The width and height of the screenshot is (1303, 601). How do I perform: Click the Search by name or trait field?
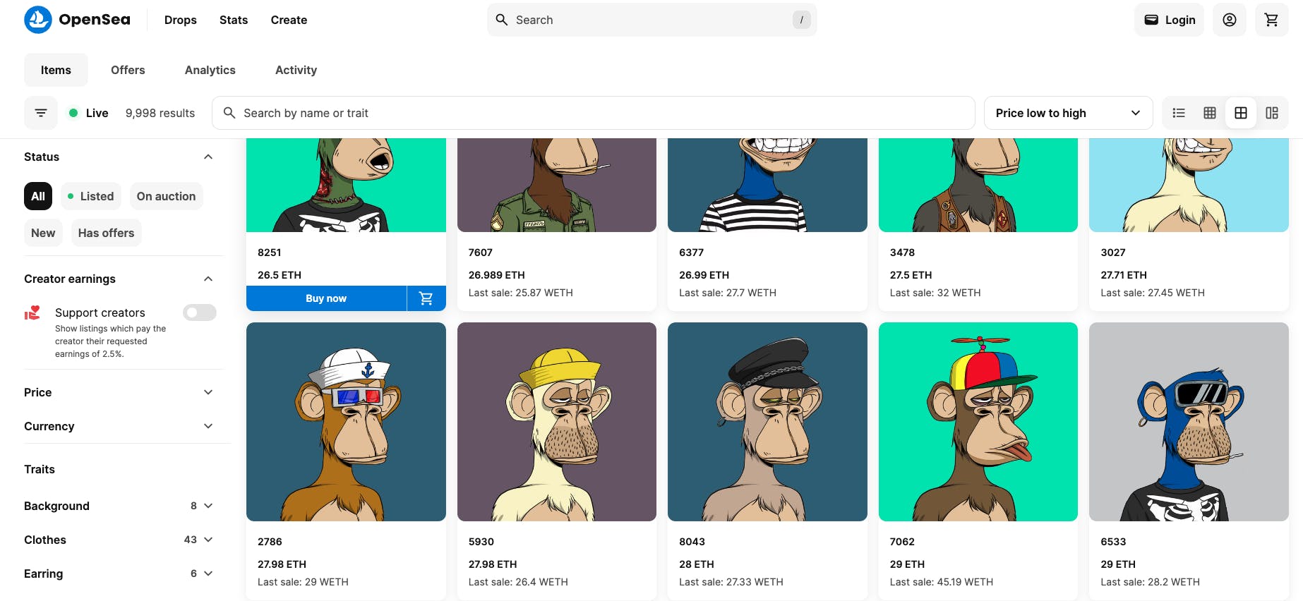coord(594,113)
